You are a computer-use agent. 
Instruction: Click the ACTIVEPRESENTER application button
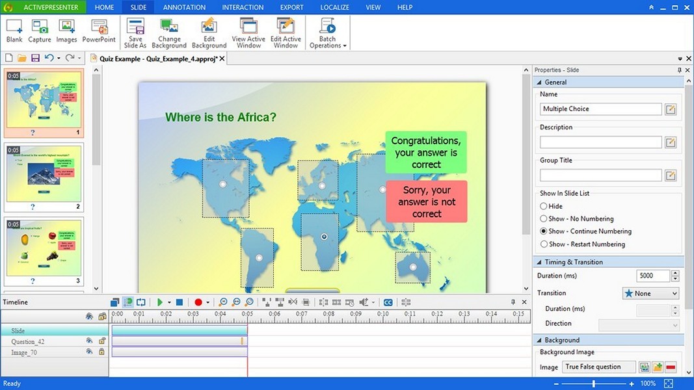pos(44,7)
